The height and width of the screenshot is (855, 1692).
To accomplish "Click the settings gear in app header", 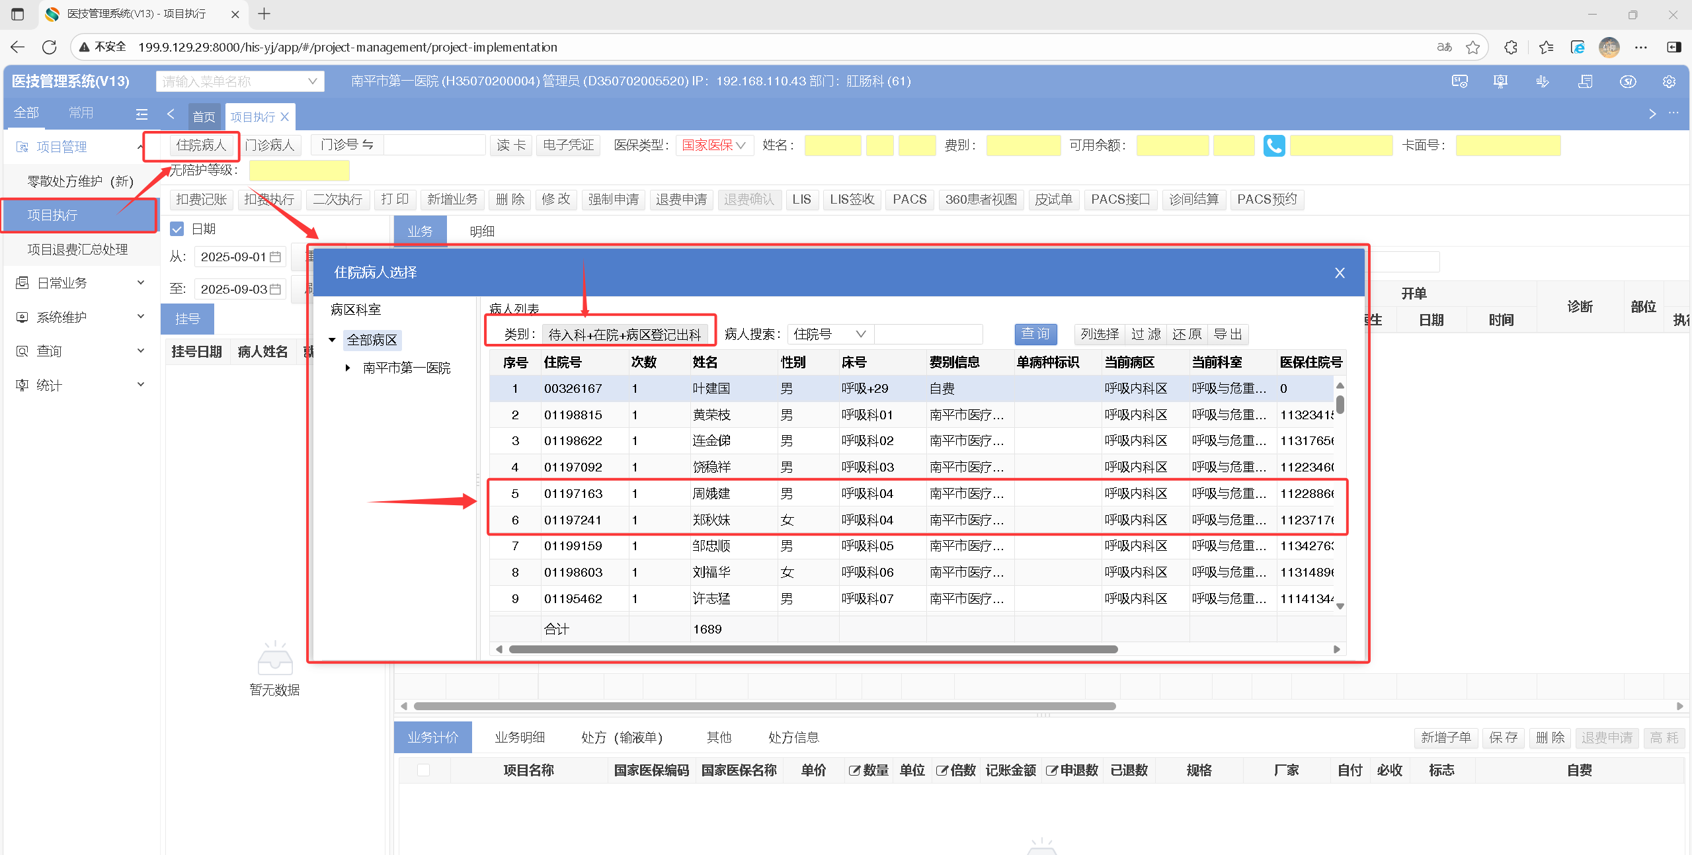I will pos(1668,81).
